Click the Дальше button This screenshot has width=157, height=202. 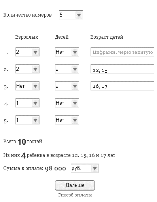coord(75,185)
